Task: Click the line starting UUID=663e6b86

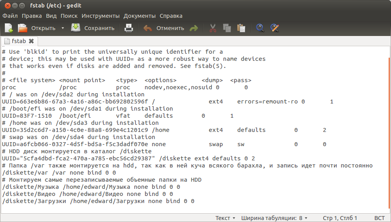Action: pos(168,102)
